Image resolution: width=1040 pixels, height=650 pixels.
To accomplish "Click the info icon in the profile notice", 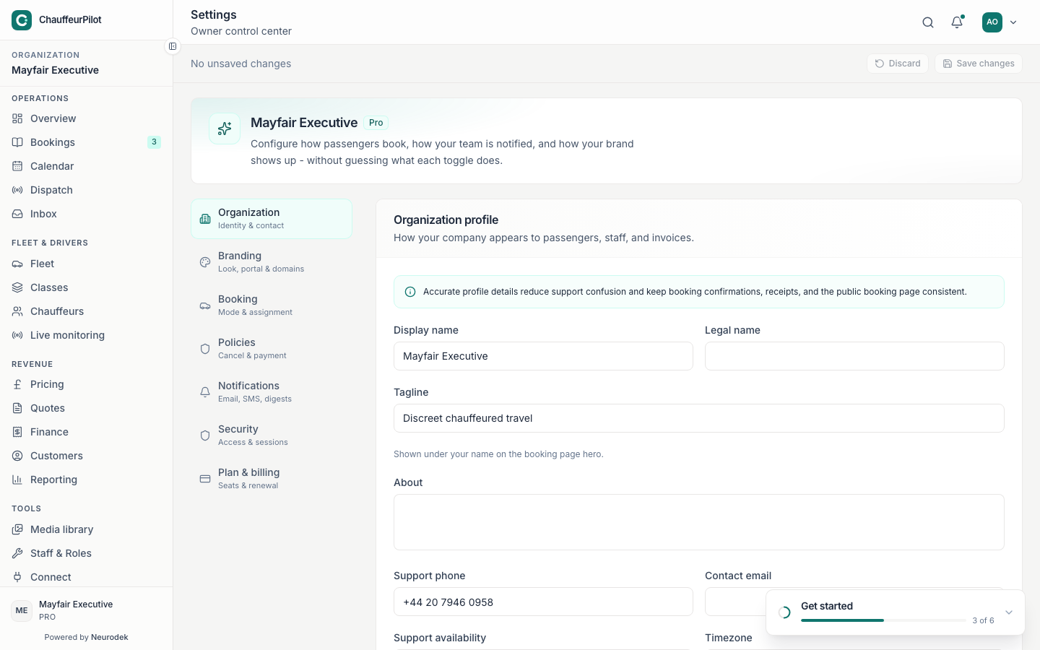I will click(410, 292).
